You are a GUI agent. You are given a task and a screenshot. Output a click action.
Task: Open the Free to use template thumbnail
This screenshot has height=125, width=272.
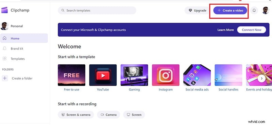pos(71,75)
